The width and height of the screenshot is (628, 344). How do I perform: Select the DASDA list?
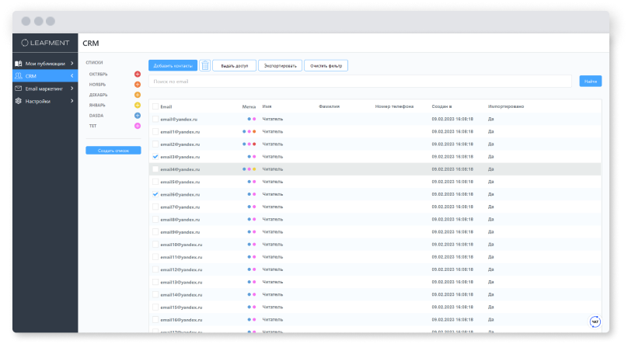96,116
